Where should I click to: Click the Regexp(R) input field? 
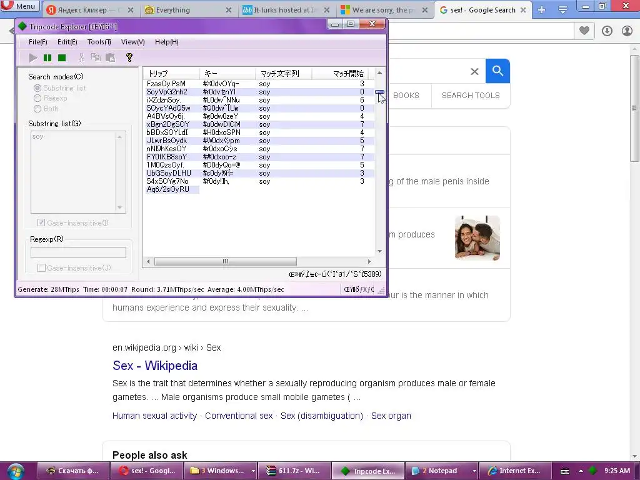pos(78,252)
